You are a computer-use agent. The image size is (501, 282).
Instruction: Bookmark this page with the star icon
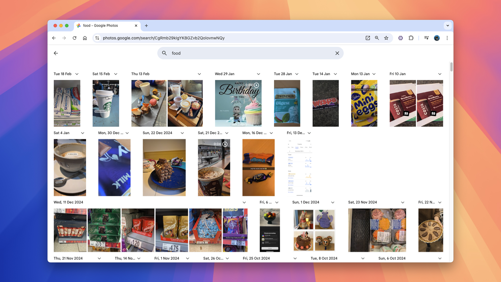386,38
